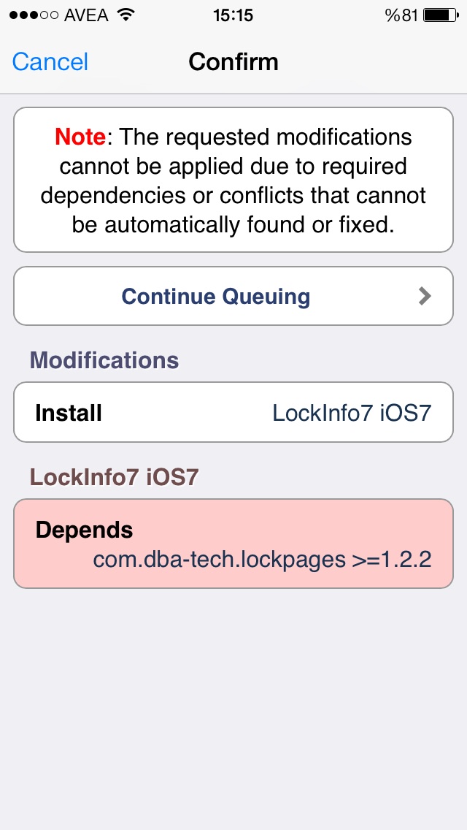467x830 pixels.
Task: Tap the battery icon in status bar
Action: (441, 15)
